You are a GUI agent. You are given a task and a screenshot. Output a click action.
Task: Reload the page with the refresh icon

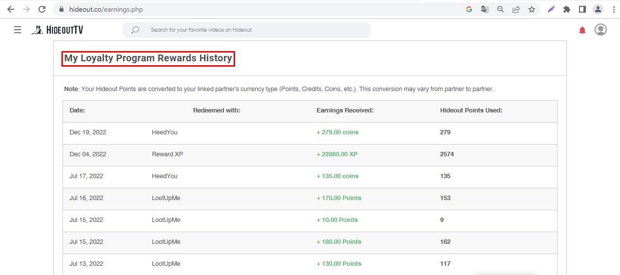42,9
